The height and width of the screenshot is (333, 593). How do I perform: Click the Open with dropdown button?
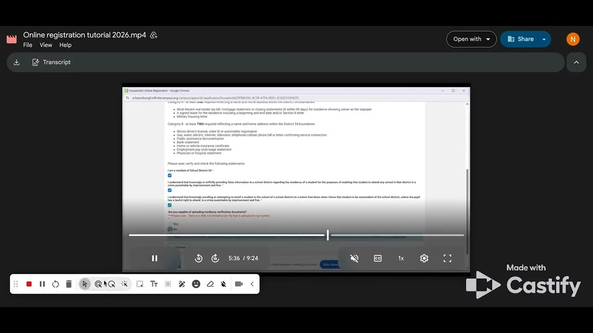[471, 39]
